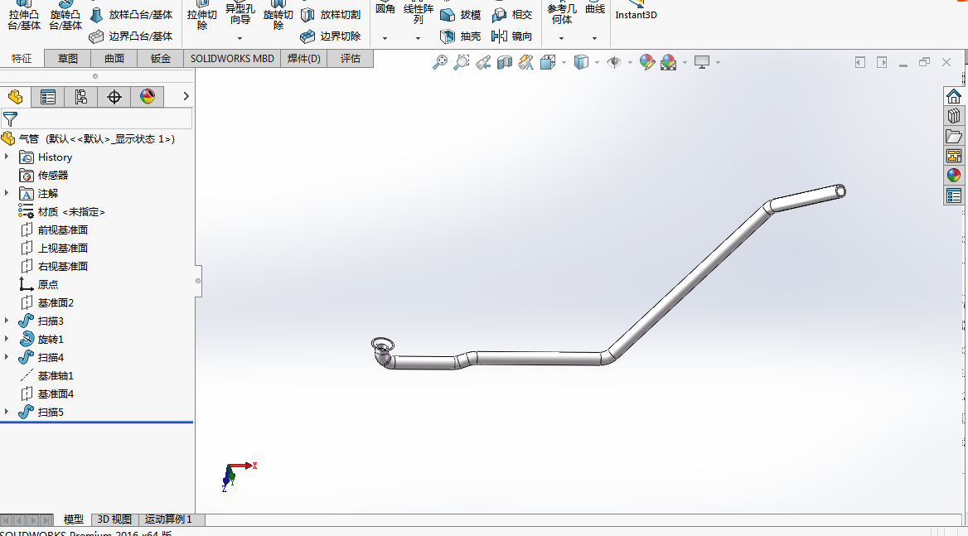Click the filter funnel icon
The width and height of the screenshot is (968, 536).
(11, 118)
